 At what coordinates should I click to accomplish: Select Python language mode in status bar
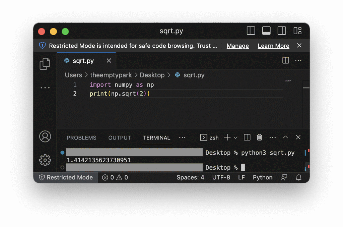[262, 177]
